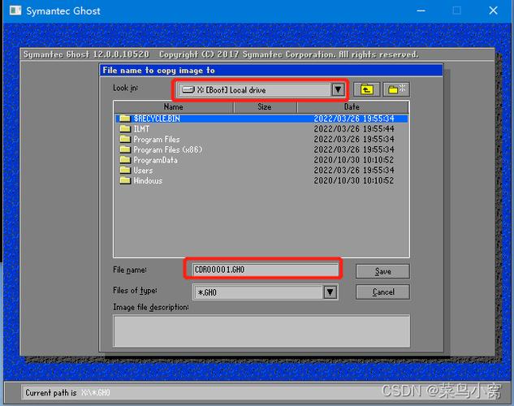Click the Cancel button
The height and width of the screenshot is (406, 514).
tap(382, 292)
